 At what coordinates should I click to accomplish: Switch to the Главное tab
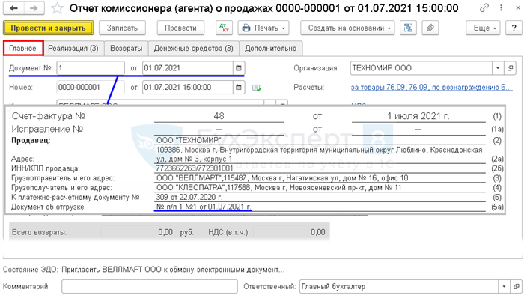pyautogui.click(x=23, y=49)
